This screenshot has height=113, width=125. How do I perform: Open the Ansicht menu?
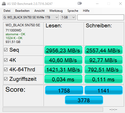(39, 11)
